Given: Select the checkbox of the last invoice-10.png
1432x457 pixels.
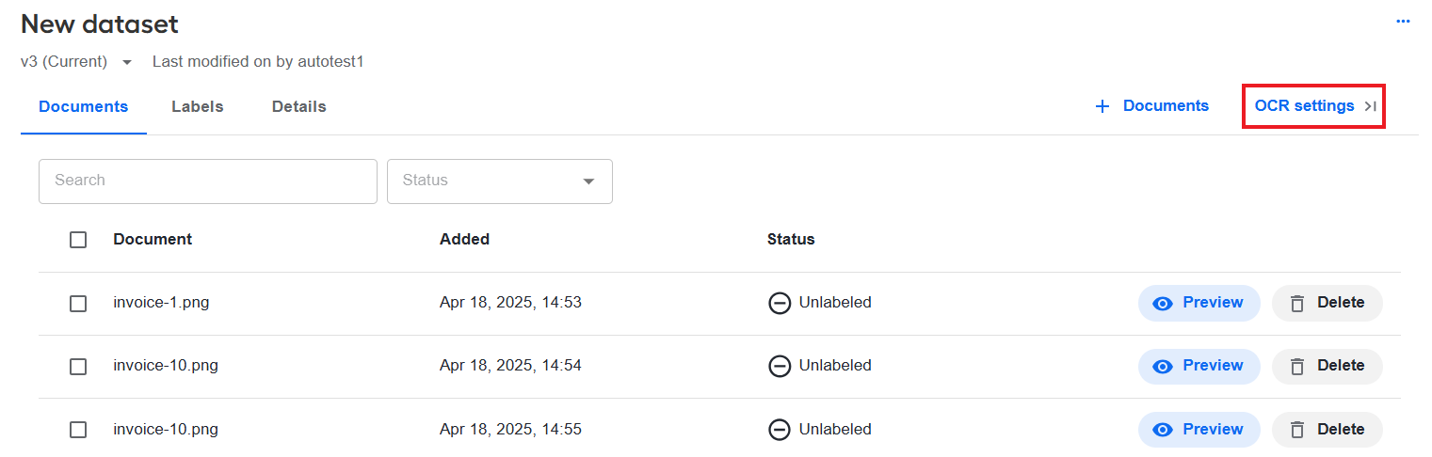Looking at the screenshot, I should click(x=78, y=430).
